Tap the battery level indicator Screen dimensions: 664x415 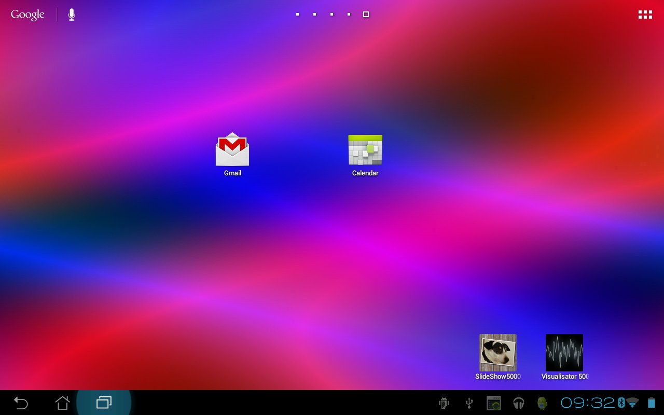652,403
